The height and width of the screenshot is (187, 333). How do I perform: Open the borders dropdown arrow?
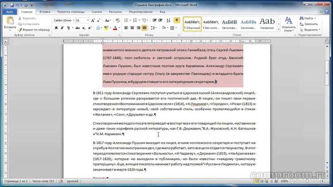click(176, 28)
